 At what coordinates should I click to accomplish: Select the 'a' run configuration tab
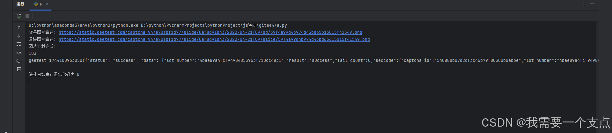pos(38,4)
